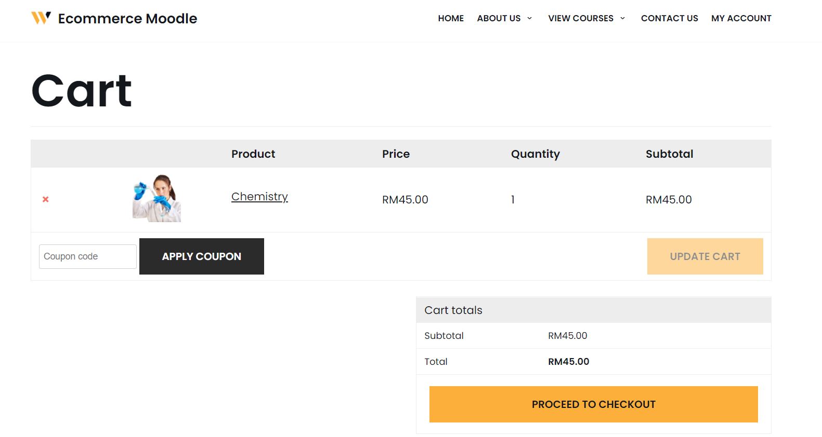822x437 pixels.
Task: Select the quantity value 1 for Chemistry
Action: tap(513, 200)
